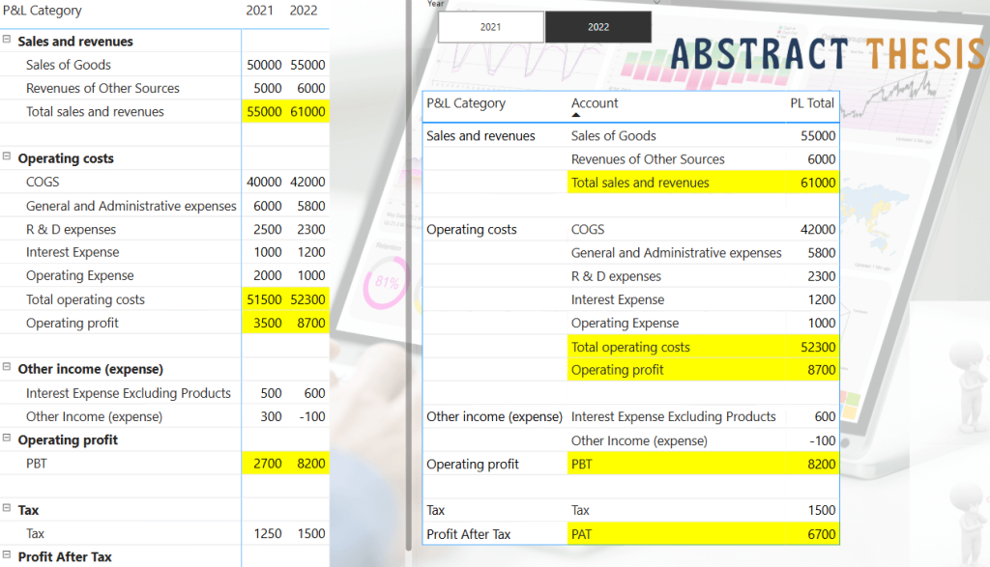Click R & D expenses in right table

coord(616,276)
